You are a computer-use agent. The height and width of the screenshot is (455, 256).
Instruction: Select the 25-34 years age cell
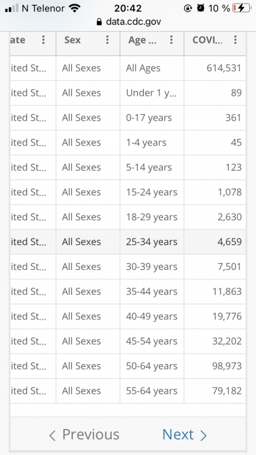click(152, 242)
